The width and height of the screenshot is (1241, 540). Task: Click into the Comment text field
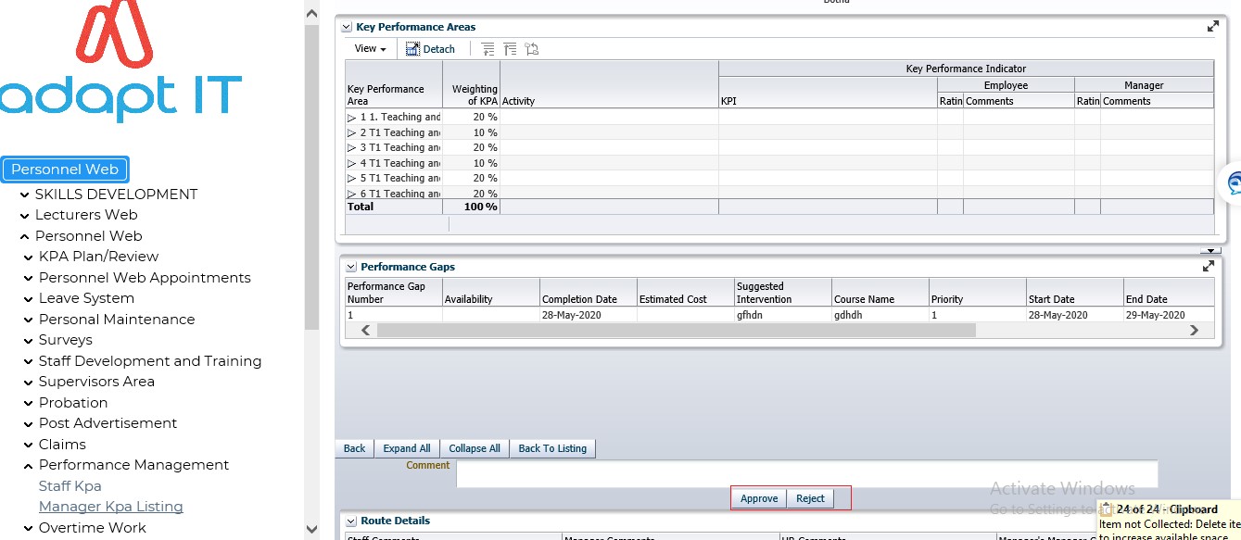pos(806,473)
